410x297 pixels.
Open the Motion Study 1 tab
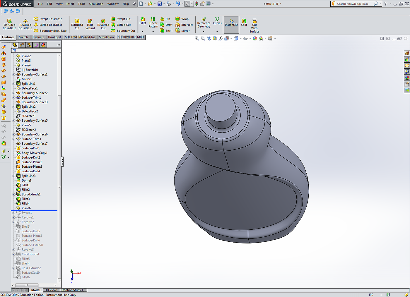point(73,290)
